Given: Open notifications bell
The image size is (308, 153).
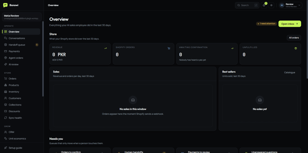Looking at the screenshot, I should [x=264, y=5].
